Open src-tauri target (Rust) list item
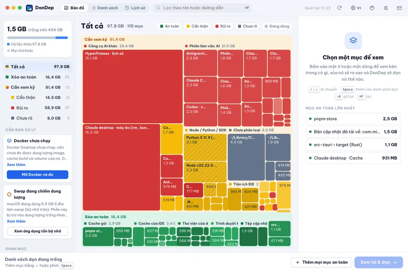The width and height of the screenshot is (408, 272). tap(353, 145)
